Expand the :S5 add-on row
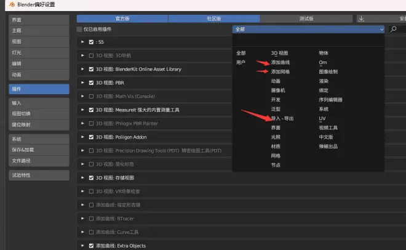Screen dimensions: 406x250 [82, 42]
